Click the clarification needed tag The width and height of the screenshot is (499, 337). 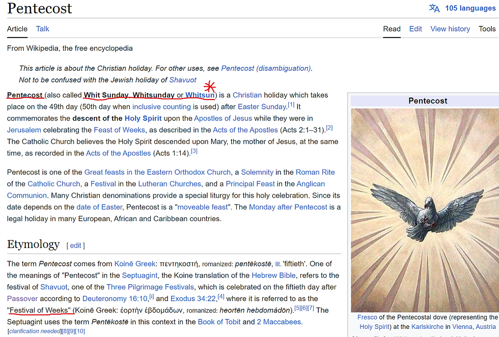pos(35,331)
